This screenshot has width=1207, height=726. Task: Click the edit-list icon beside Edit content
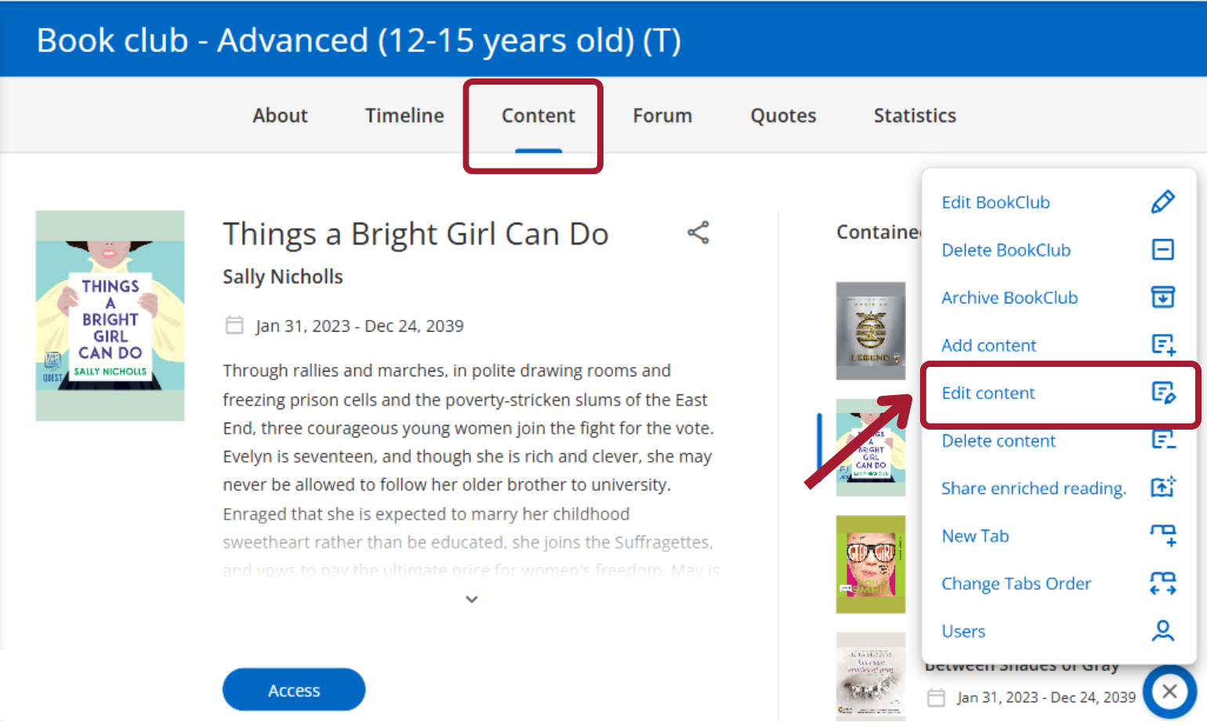click(x=1163, y=393)
